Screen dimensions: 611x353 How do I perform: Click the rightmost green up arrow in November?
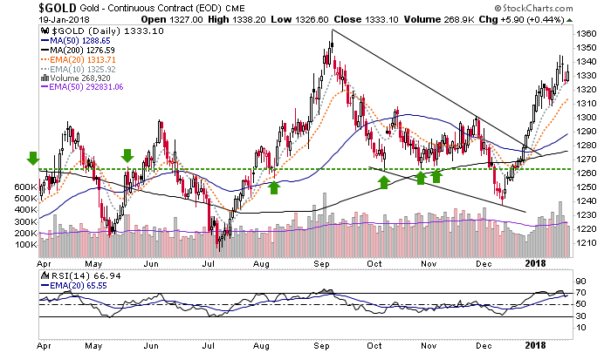point(436,177)
